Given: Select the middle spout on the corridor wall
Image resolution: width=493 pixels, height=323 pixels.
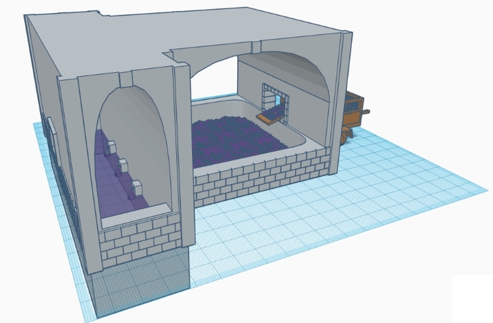Looking at the screenshot, I should pos(122,166).
